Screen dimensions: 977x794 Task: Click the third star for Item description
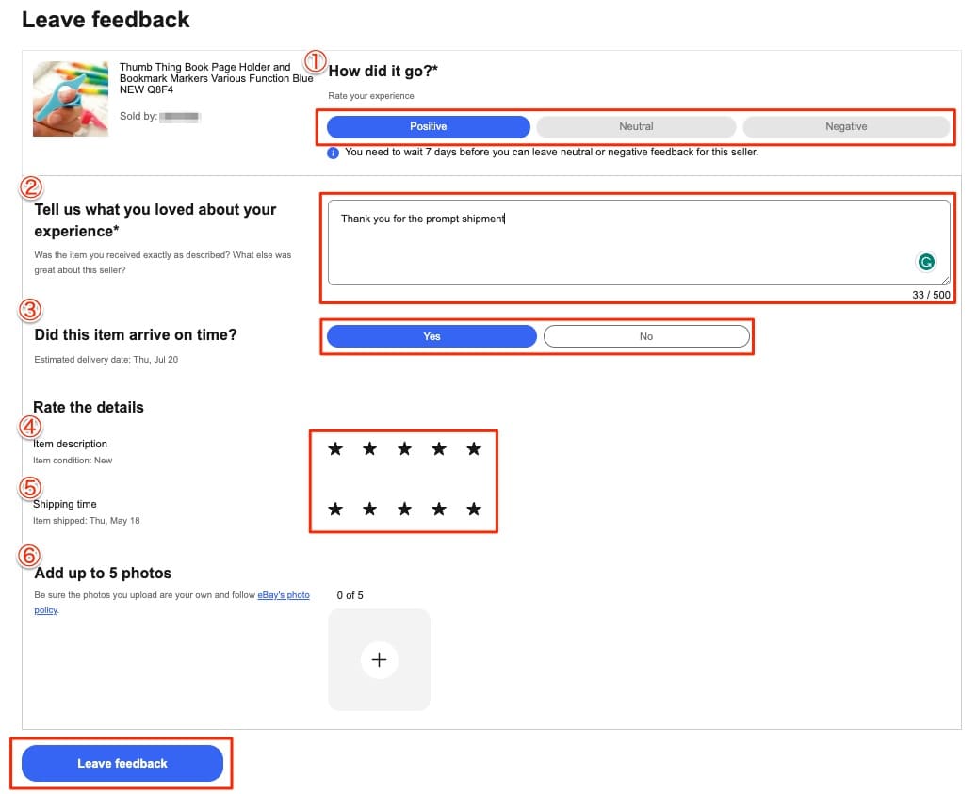click(x=404, y=449)
